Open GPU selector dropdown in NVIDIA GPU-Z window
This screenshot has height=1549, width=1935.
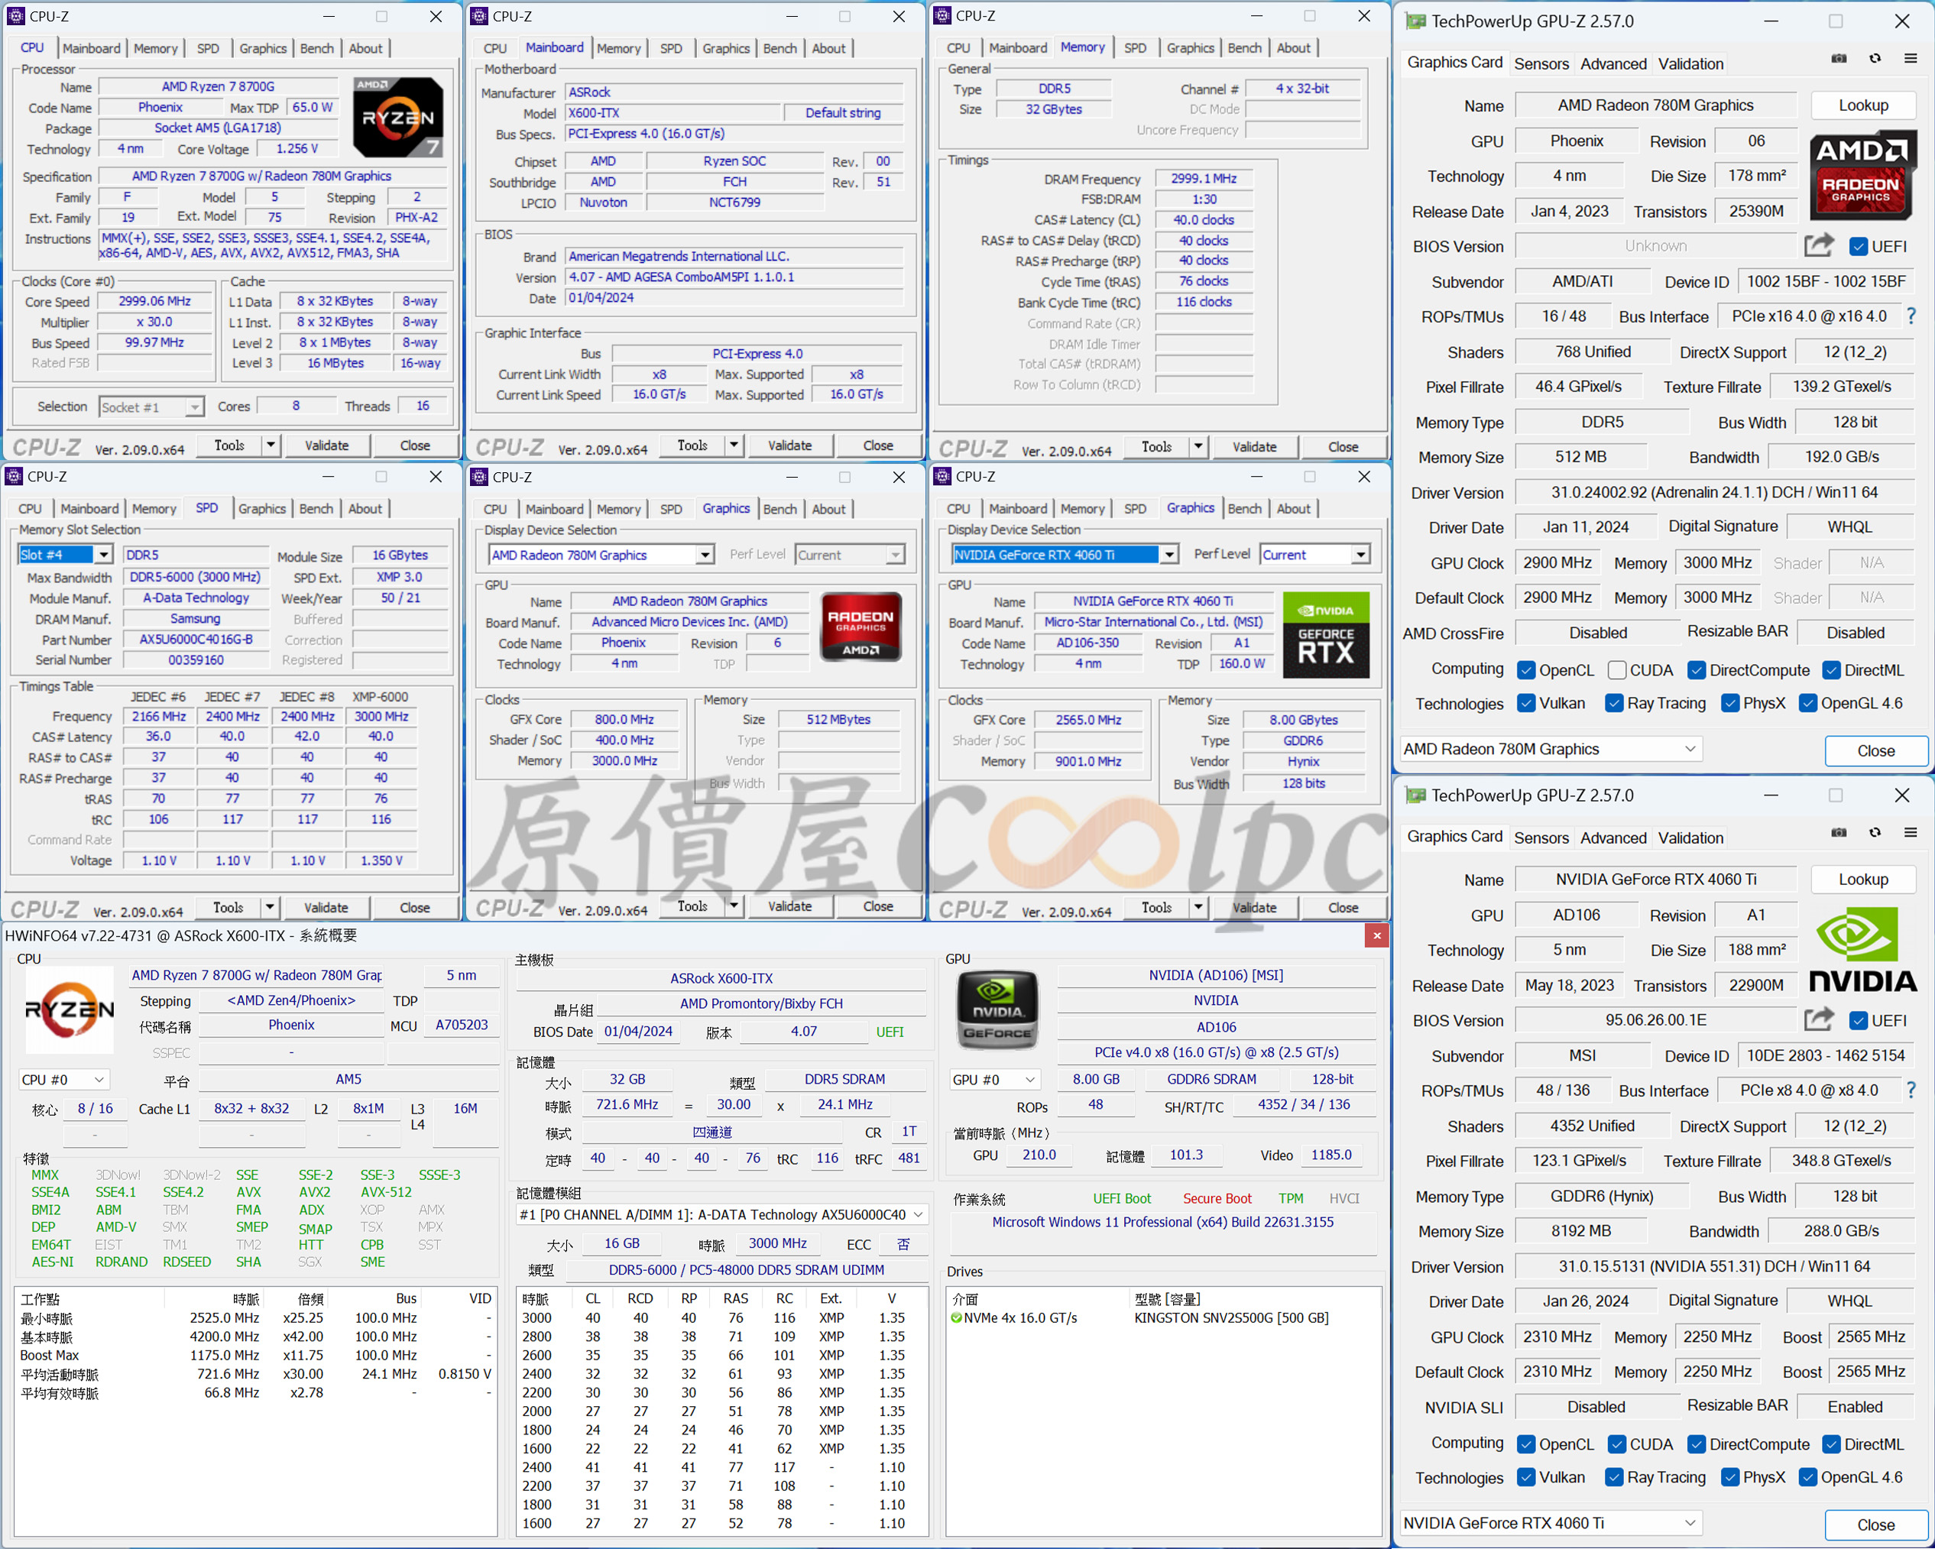pyautogui.click(x=1551, y=1523)
